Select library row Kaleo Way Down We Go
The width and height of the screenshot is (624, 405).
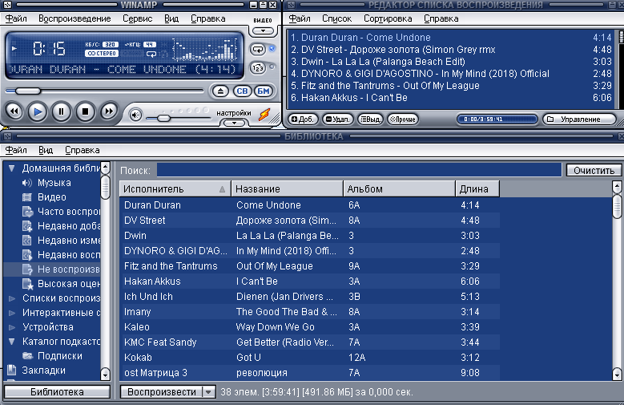point(310,327)
